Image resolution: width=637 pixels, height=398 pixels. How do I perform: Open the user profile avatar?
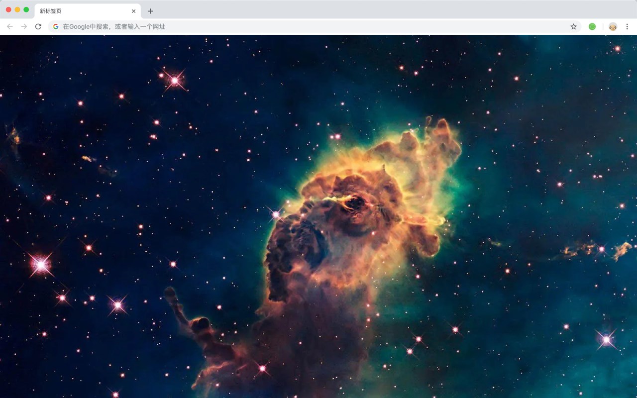[613, 26]
